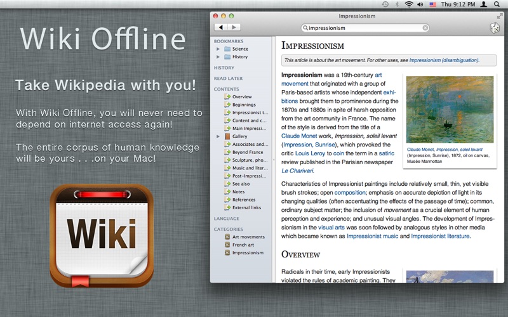This screenshot has height=317, width=508.
Task: Click the magnifier icon in the search field
Action: [x=305, y=28]
